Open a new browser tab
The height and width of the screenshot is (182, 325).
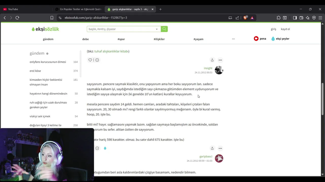160,9
